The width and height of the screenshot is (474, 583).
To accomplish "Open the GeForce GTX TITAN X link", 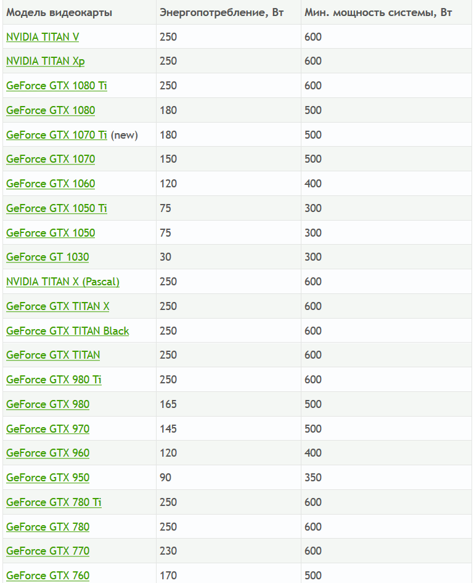I will click(57, 306).
